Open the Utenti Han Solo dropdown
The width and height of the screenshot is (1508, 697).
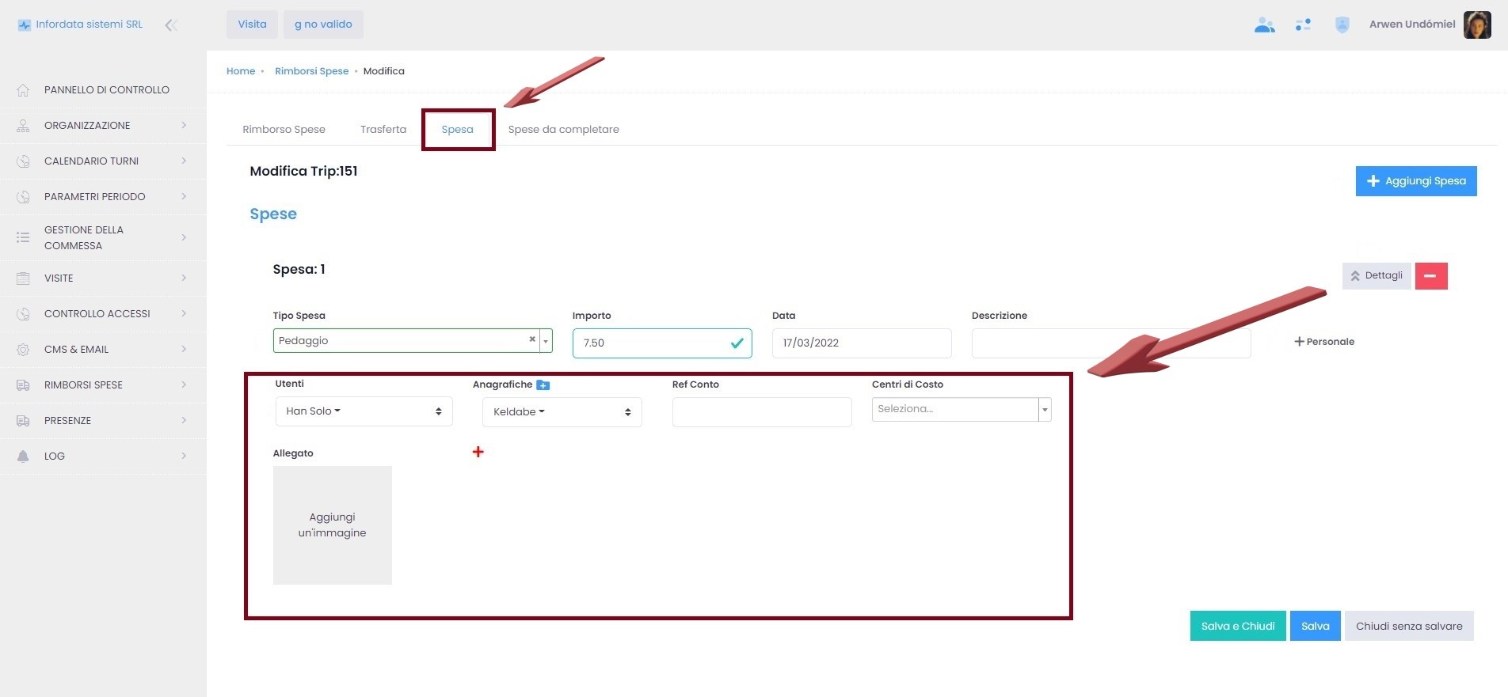[364, 411]
